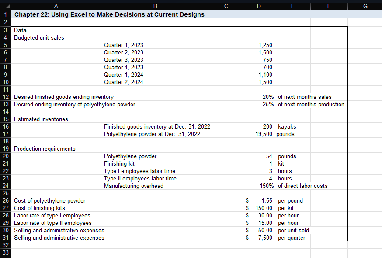Select the "of next month's production" text
Screen dimensions: 382x258
click(x=311, y=105)
